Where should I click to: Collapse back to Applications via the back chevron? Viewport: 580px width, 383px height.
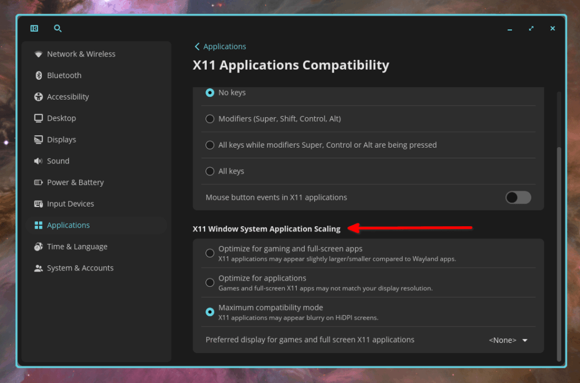pyautogui.click(x=197, y=46)
